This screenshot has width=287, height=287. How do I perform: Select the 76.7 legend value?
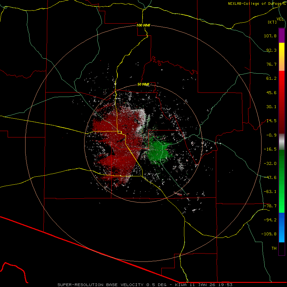[x=271, y=64]
